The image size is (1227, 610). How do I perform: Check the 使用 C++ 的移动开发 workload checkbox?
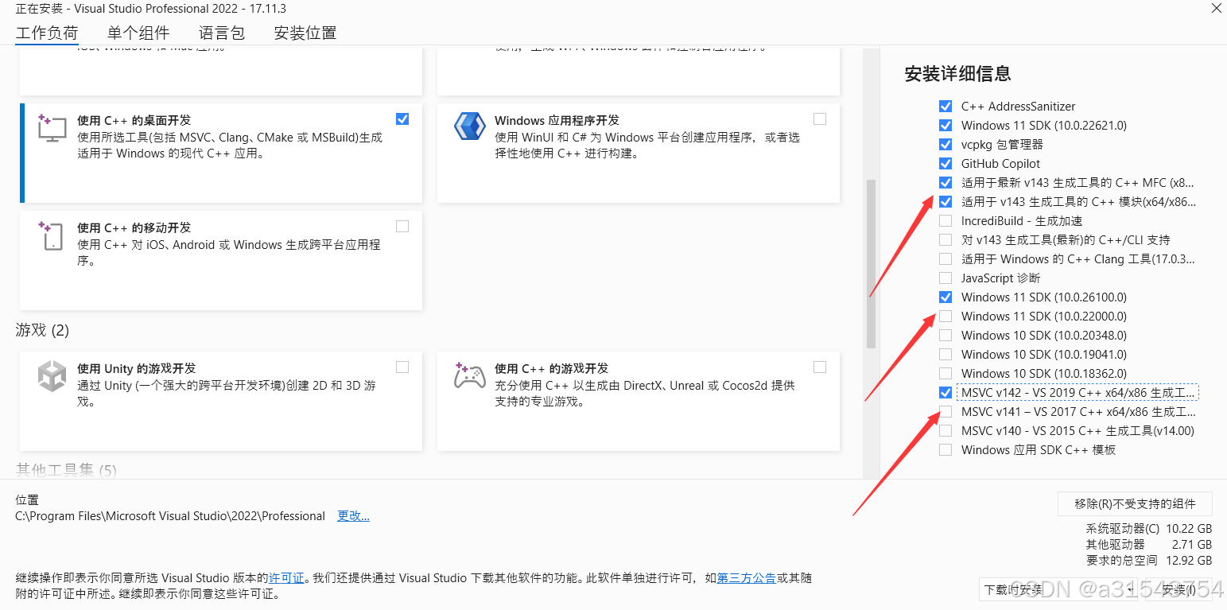402,226
